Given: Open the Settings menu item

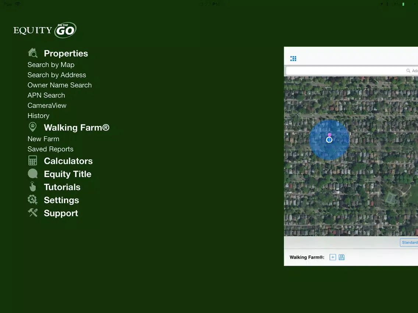Looking at the screenshot, I should click(x=61, y=200).
